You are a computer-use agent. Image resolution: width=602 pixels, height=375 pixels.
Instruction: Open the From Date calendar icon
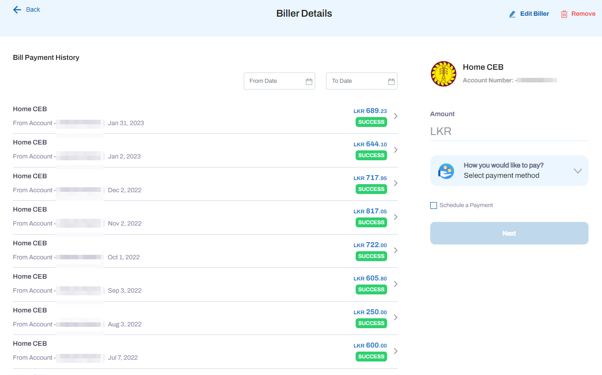point(309,81)
